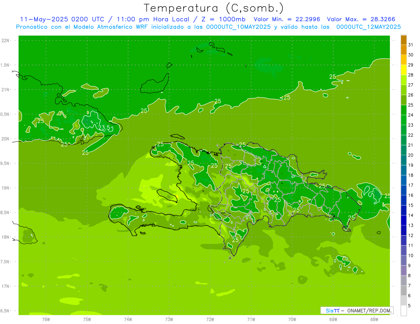Image resolution: width=420 pixels, height=324 pixels.
Task: Click the "72W" longitude label
Action: (x=210, y=319)
